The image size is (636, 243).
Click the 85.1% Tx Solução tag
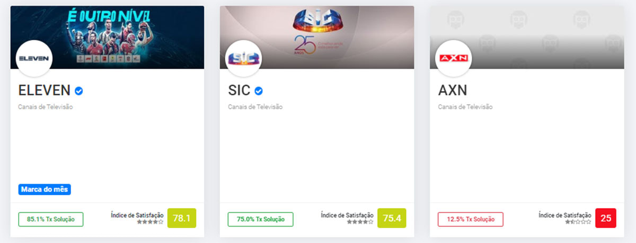pos(51,219)
